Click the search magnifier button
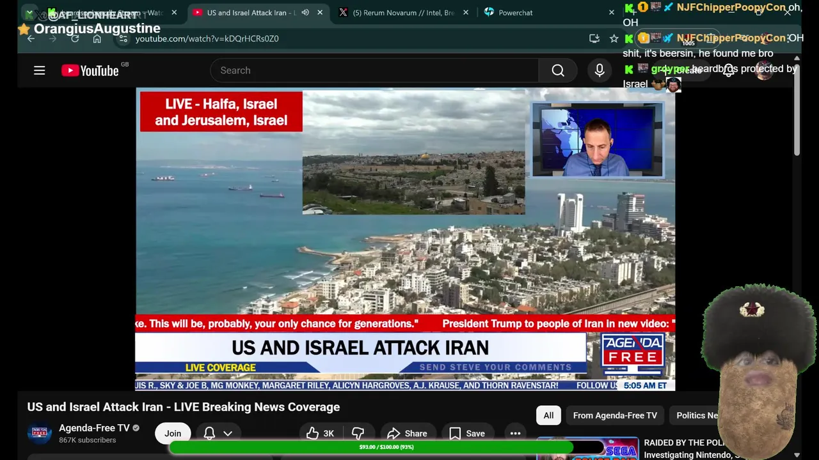This screenshot has width=819, height=460. (558, 70)
